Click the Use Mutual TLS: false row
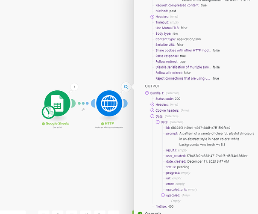The height and width of the screenshot is (214, 258). coord(171,28)
